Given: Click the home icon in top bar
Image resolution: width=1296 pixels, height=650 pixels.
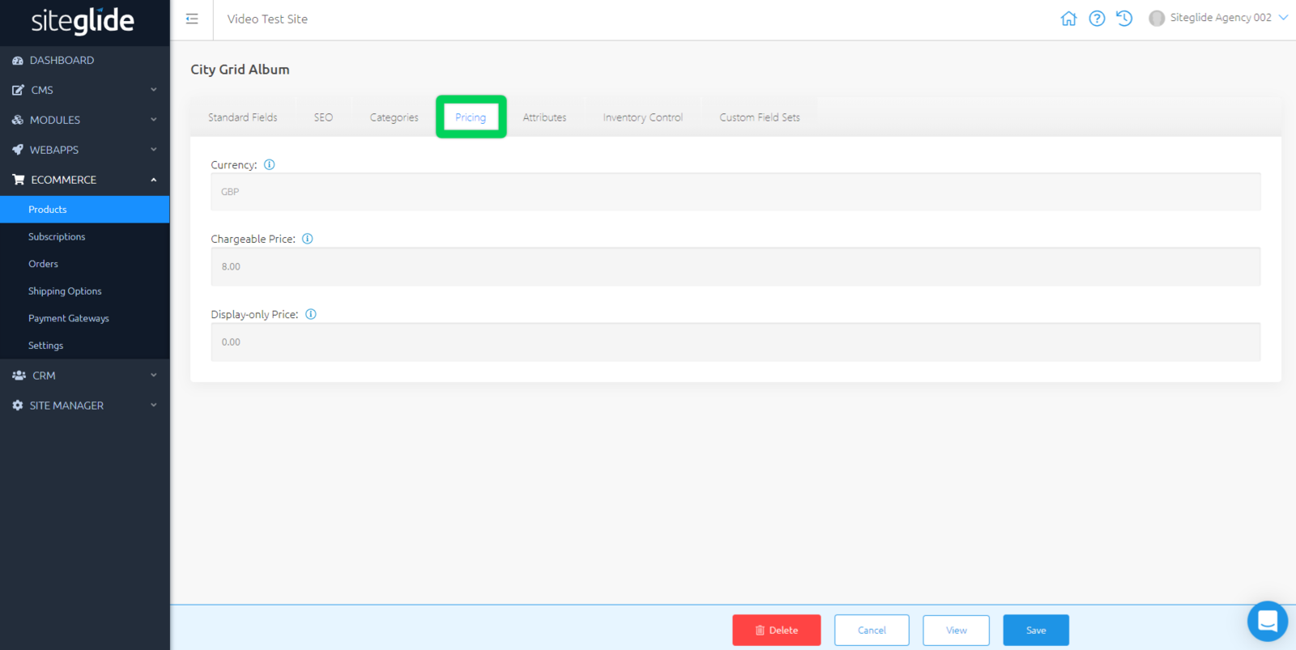Looking at the screenshot, I should [1068, 19].
